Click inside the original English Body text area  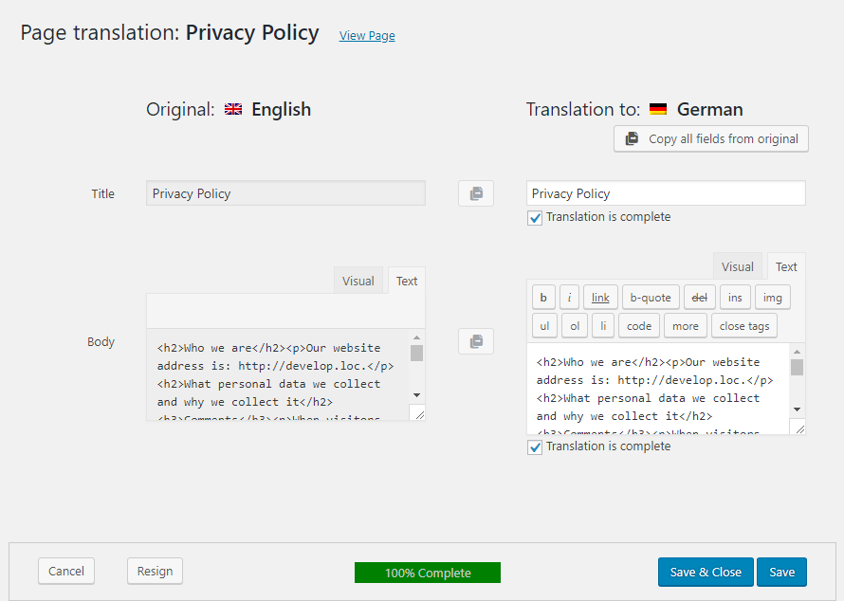click(x=278, y=374)
